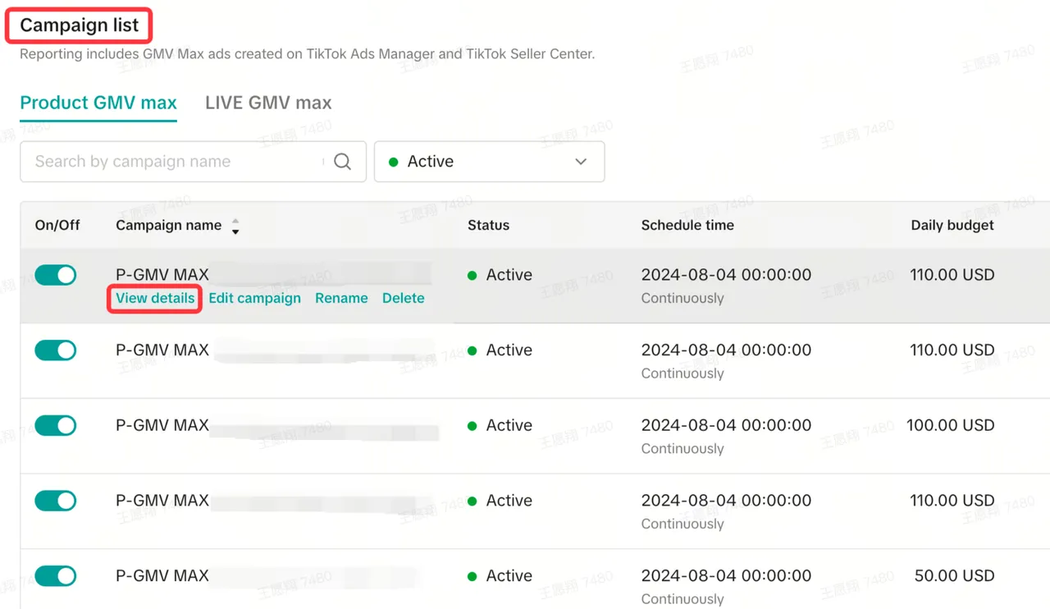Click the Campaign name column header
This screenshot has height=609, width=1050.
coord(168,226)
